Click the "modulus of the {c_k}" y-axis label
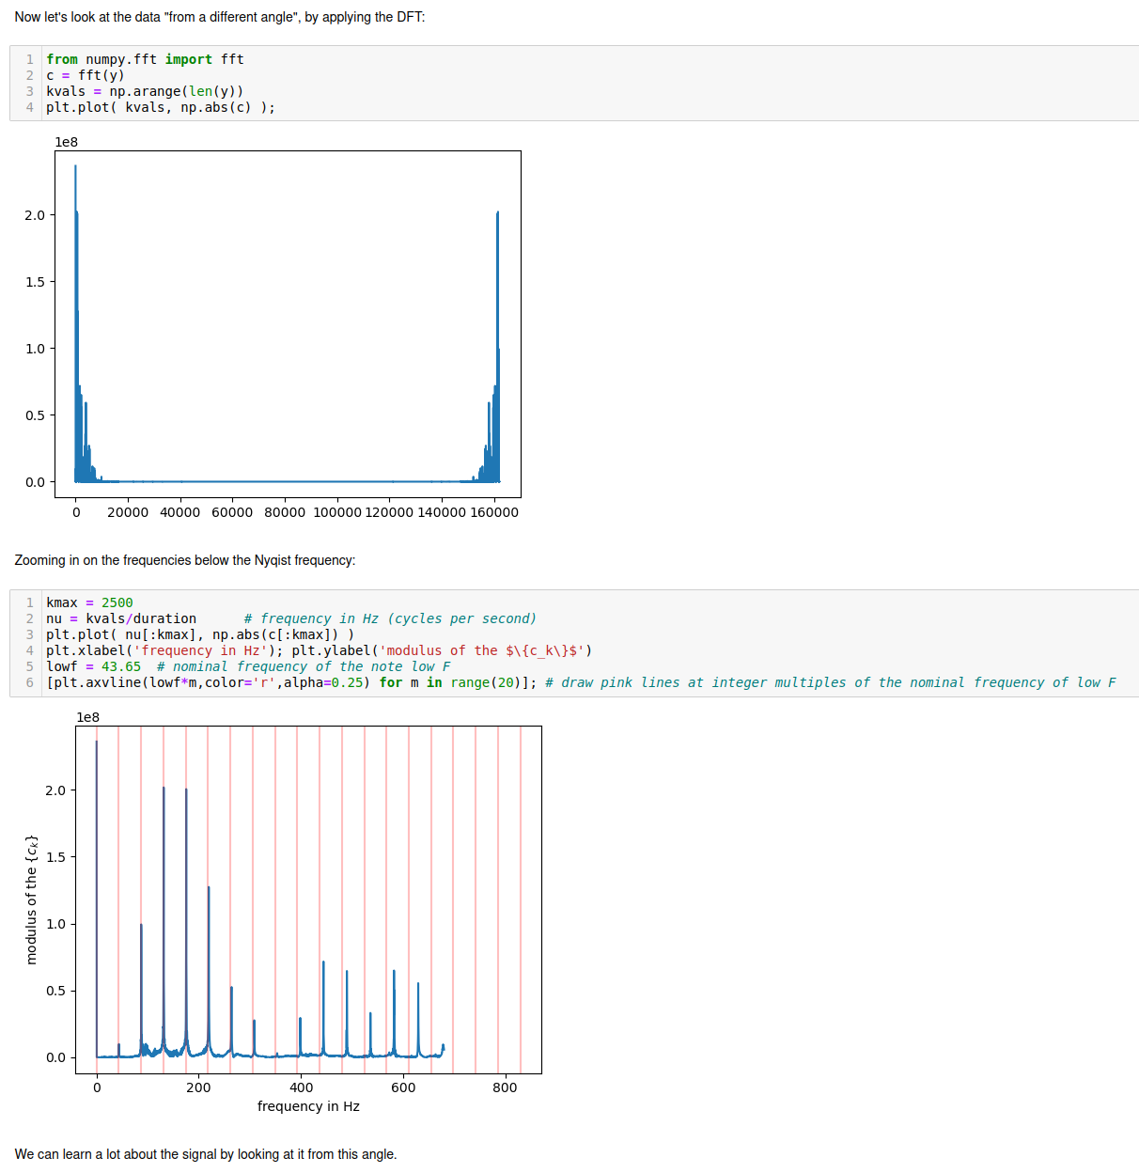 pyautogui.click(x=31, y=899)
